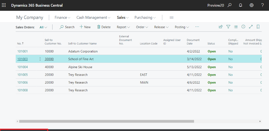The height and width of the screenshot is (131, 269).
Task: Click the 4/2/2022 document date cell
Action: [x=193, y=51]
